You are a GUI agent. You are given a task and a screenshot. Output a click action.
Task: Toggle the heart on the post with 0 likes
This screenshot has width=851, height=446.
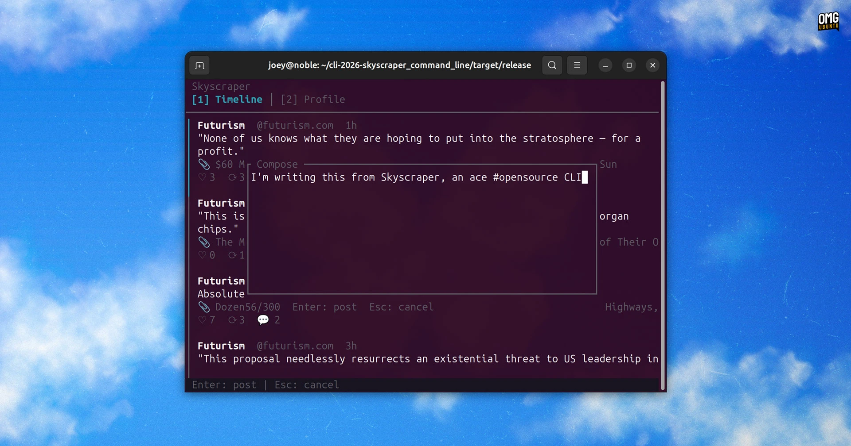[x=203, y=255]
